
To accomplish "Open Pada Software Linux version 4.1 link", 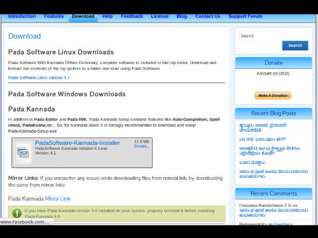I will click(x=39, y=78).
